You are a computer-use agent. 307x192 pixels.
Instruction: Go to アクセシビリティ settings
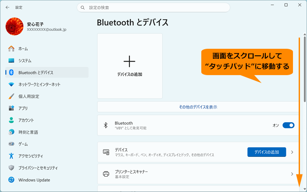(47, 156)
